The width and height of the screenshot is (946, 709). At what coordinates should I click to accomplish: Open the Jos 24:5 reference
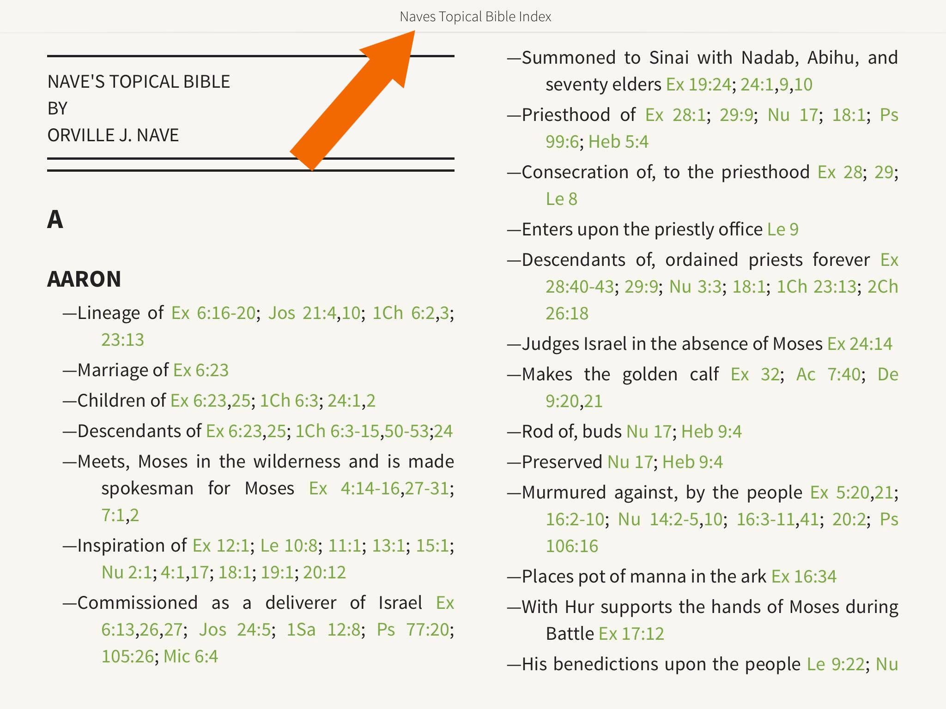click(235, 630)
